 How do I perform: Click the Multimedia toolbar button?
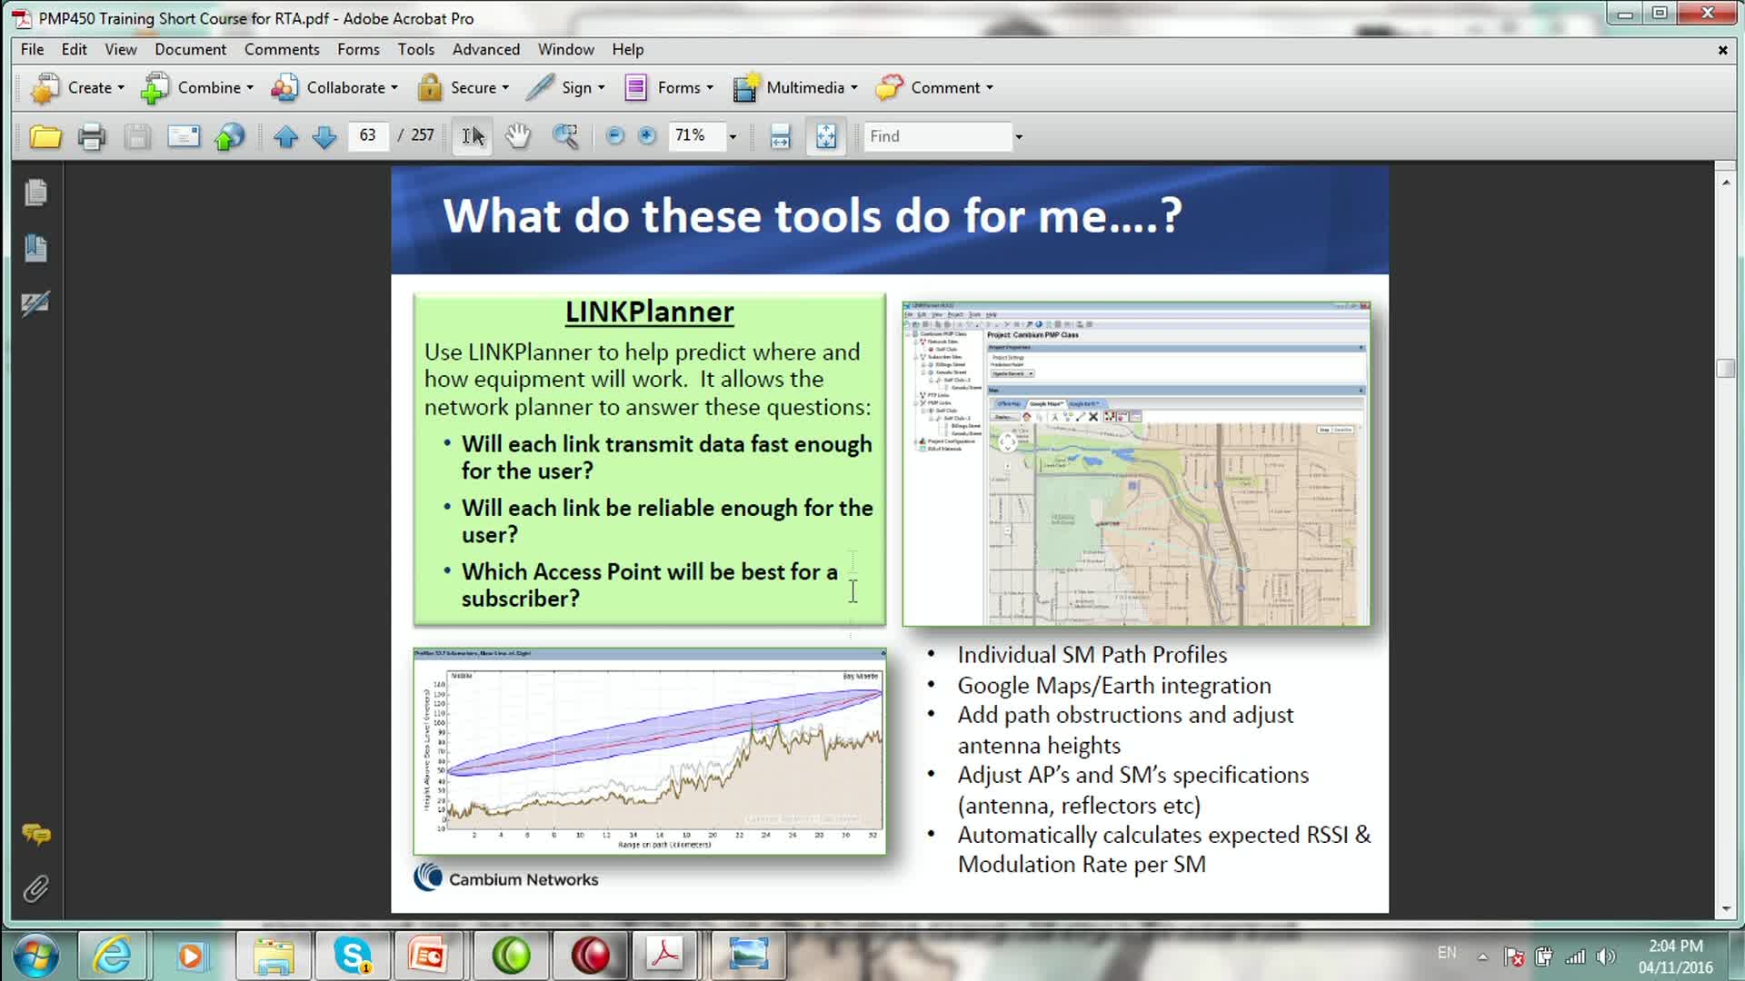(794, 88)
